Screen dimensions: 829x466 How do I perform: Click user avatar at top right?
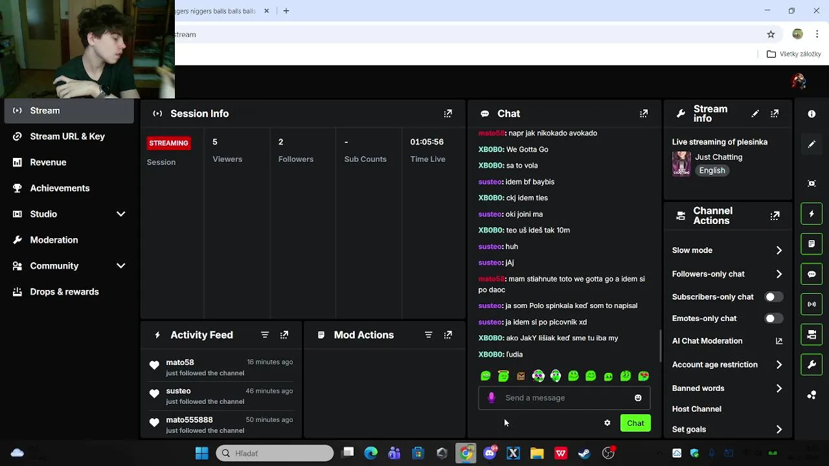(x=799, y=81)
